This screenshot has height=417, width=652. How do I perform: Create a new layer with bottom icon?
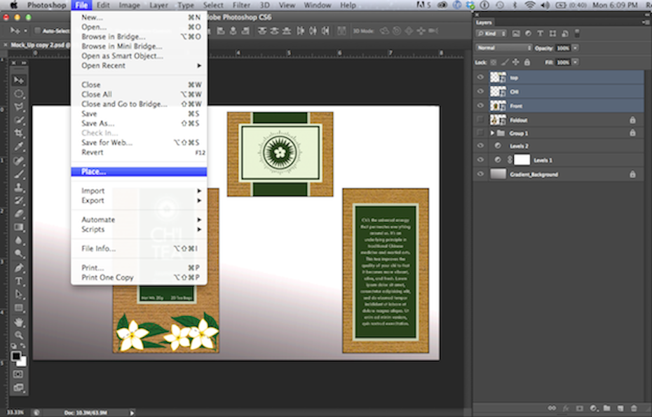point(620,408)
